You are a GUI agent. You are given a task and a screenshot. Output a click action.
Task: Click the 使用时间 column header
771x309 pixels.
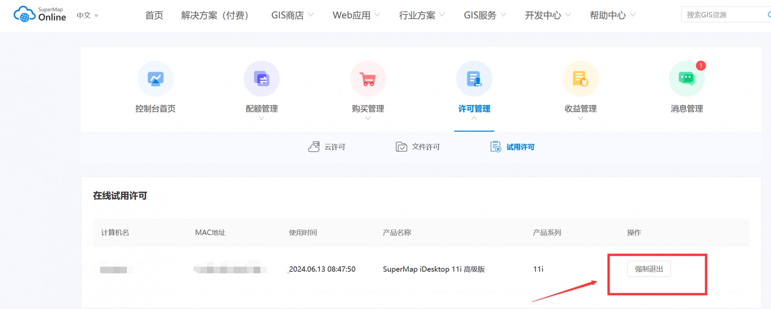pyautogui.click(x=303, y=232)
